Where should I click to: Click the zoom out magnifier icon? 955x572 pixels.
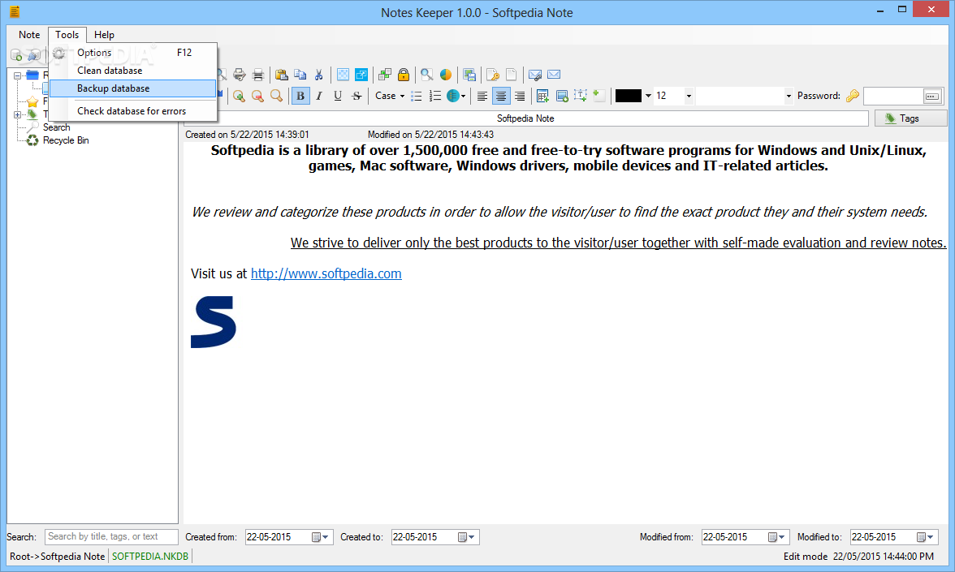[257, 96]
